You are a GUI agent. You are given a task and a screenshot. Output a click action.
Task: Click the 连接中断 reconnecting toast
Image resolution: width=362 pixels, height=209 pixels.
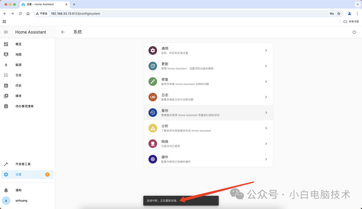pyautogui.click(x=181, y=201)
